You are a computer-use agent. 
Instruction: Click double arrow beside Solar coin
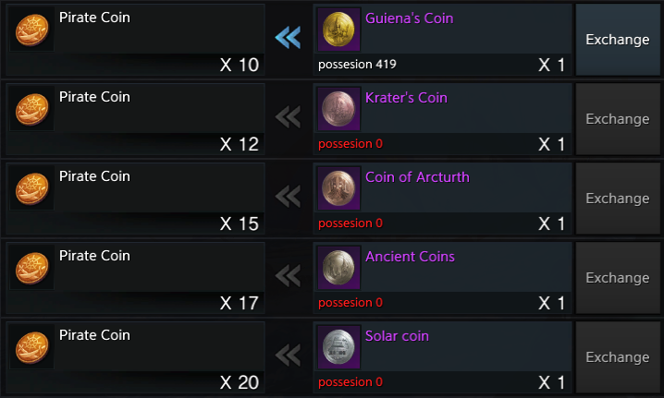[288, 356]
